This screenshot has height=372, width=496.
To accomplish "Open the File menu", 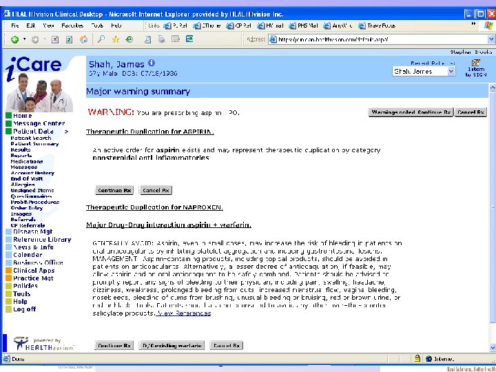I will point(15,25).
